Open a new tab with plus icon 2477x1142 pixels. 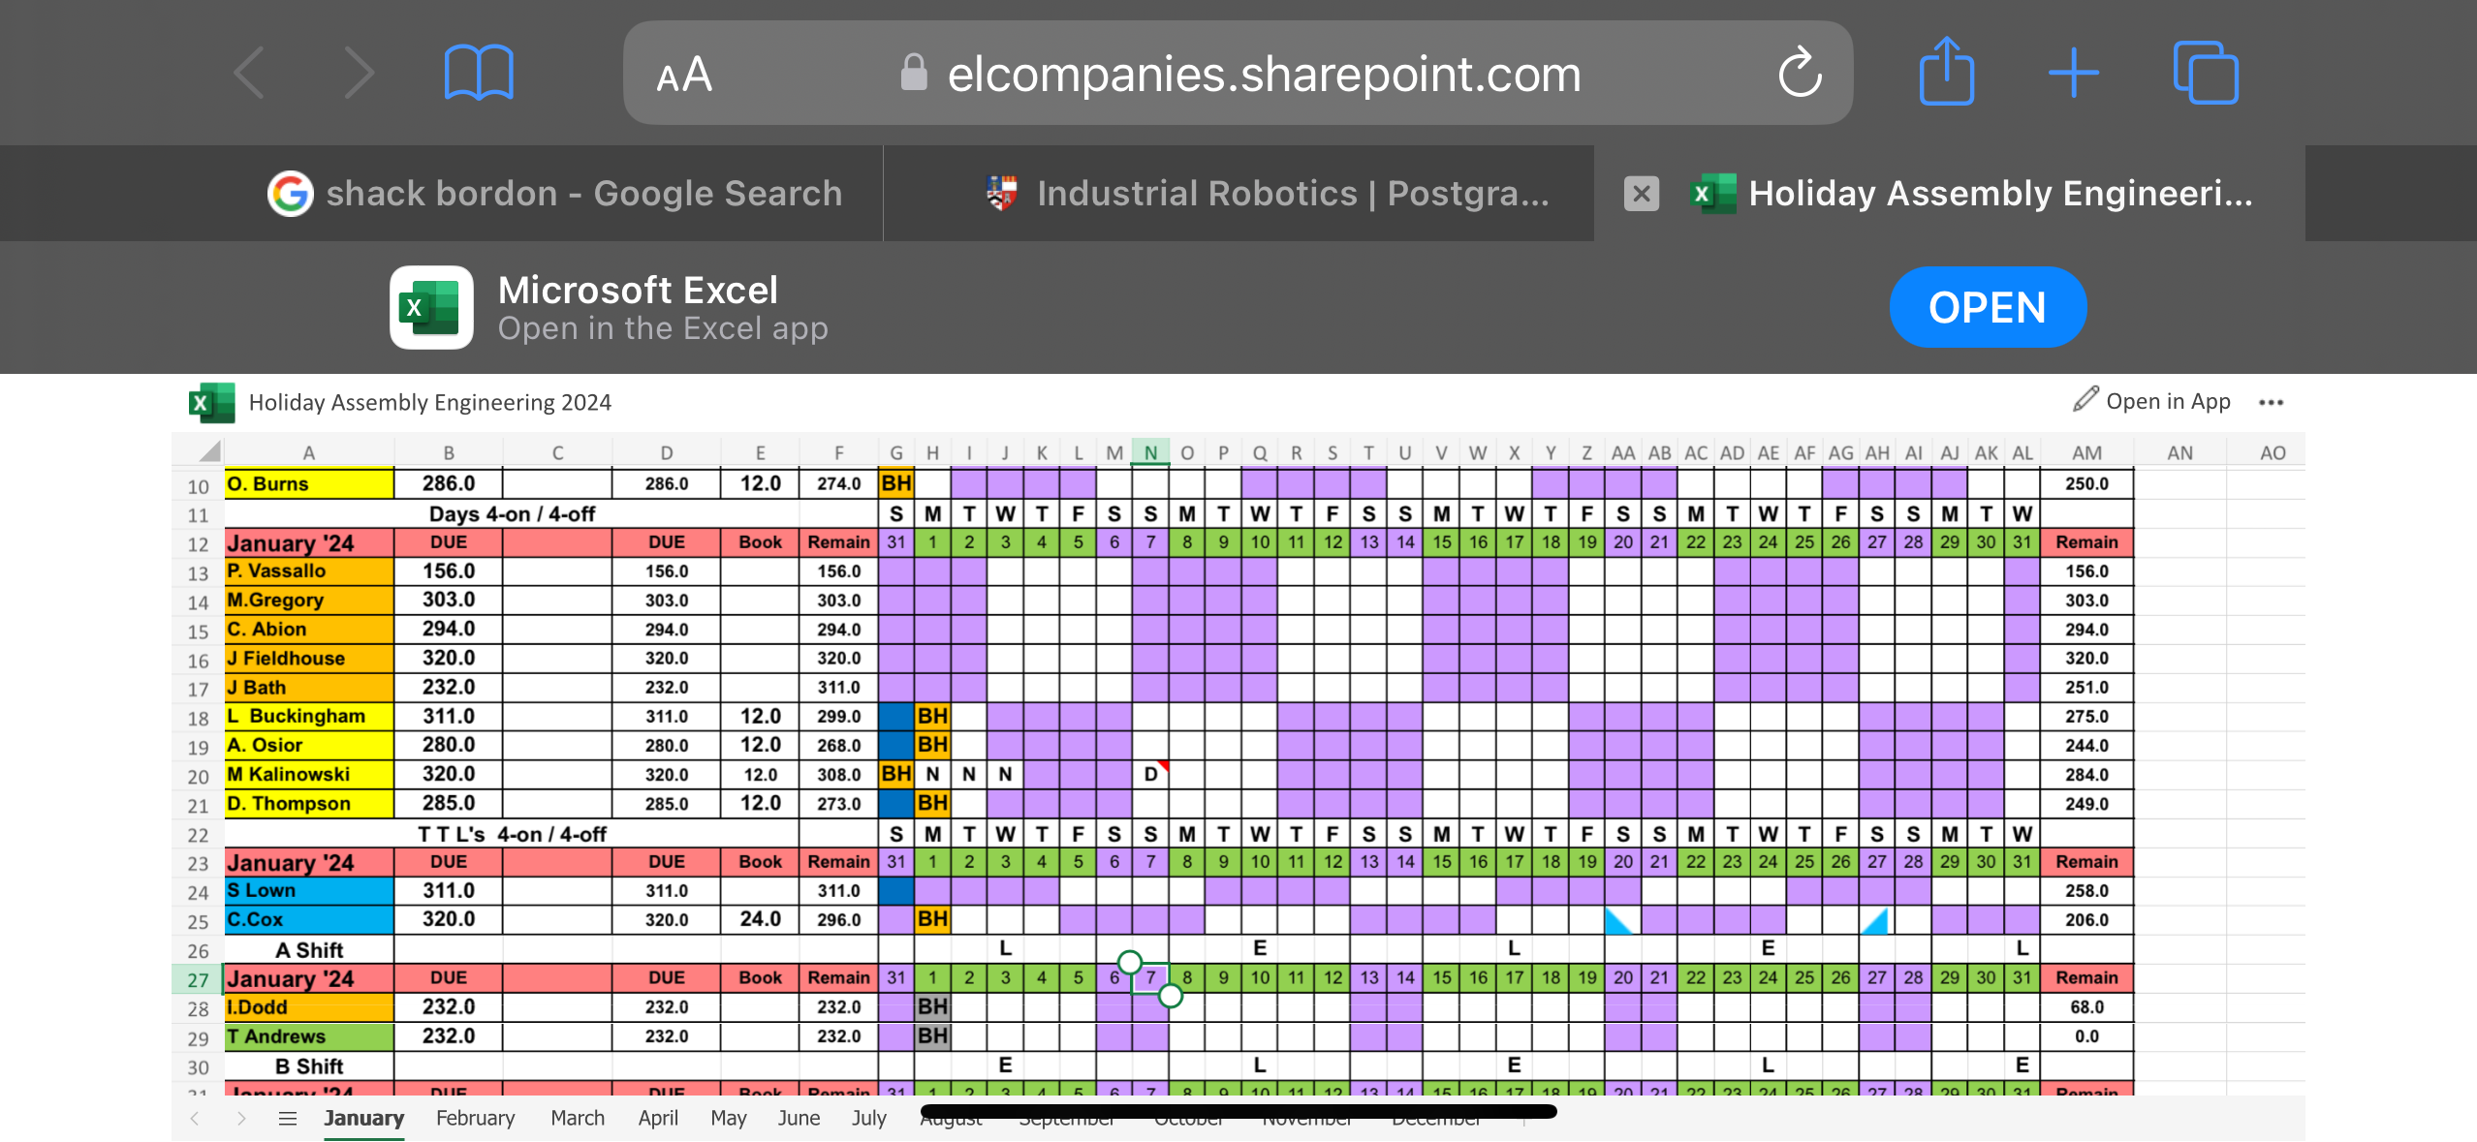(x=2074, y=74)
